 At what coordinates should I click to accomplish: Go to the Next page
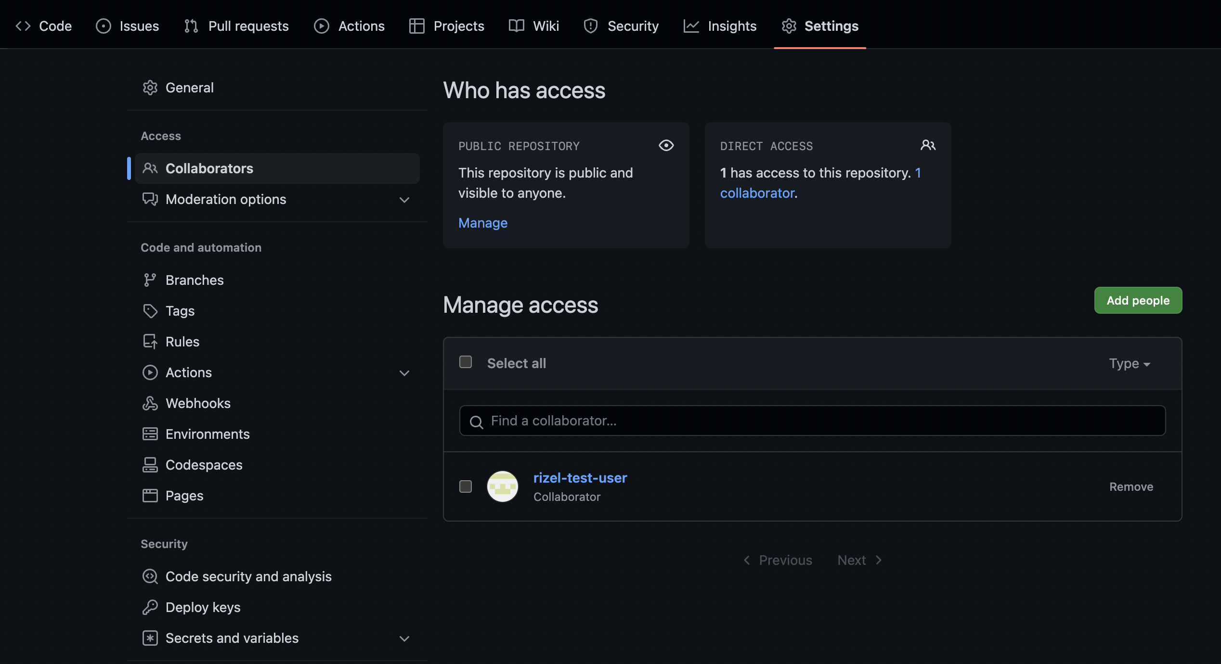(860, 560)
